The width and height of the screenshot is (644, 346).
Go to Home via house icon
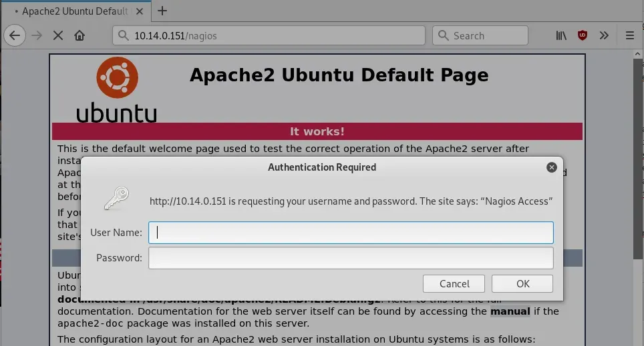79,35
